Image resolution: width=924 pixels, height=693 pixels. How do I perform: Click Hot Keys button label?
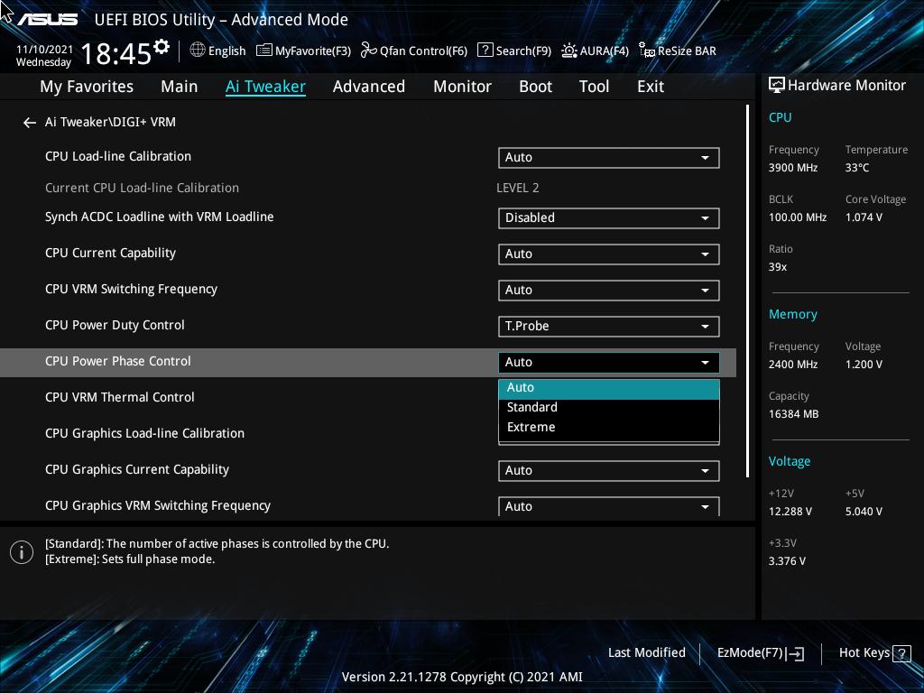864,653
